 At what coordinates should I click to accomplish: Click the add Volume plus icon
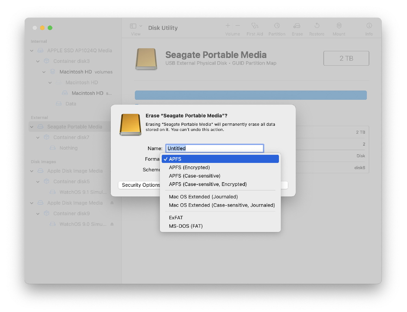pyautogui.click(x=228, y=25)
